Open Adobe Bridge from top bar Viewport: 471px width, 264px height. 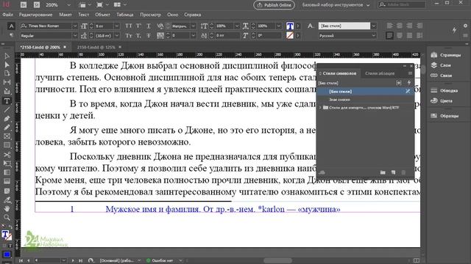click(x=24, y=5)
